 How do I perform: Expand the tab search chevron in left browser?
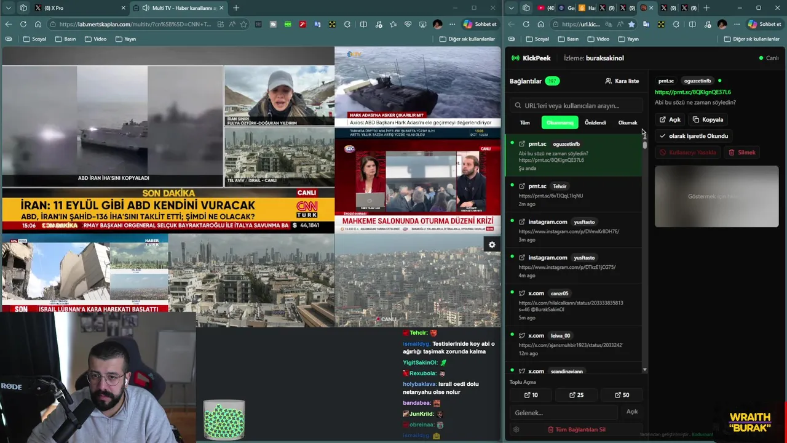8,8
